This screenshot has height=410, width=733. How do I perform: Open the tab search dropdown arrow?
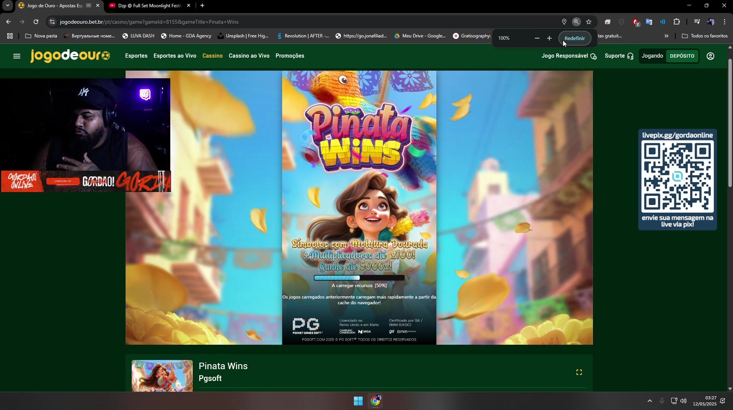click(7, 5)
